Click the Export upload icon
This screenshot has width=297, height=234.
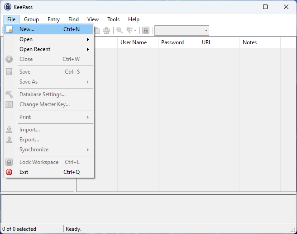tap(9, 140)
